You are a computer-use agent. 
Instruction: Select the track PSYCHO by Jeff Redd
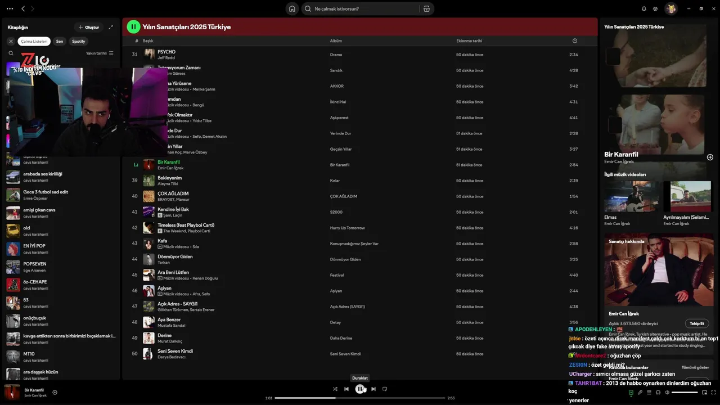coord(359,55)
